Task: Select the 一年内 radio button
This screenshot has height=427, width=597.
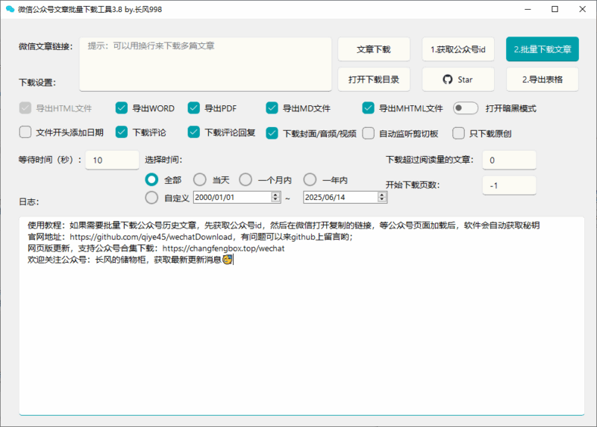Action: 310,179
